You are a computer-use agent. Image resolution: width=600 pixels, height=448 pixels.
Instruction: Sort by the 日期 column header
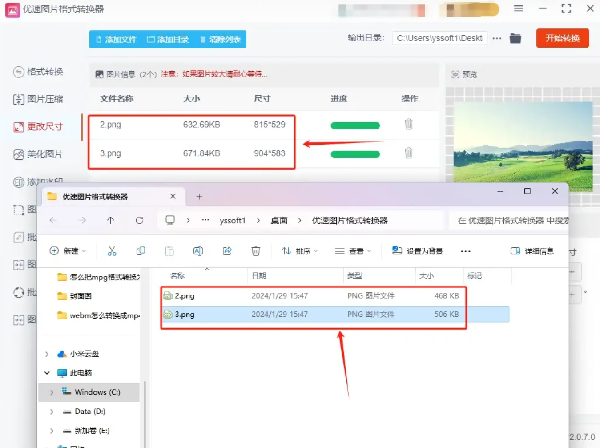(259, 276)
